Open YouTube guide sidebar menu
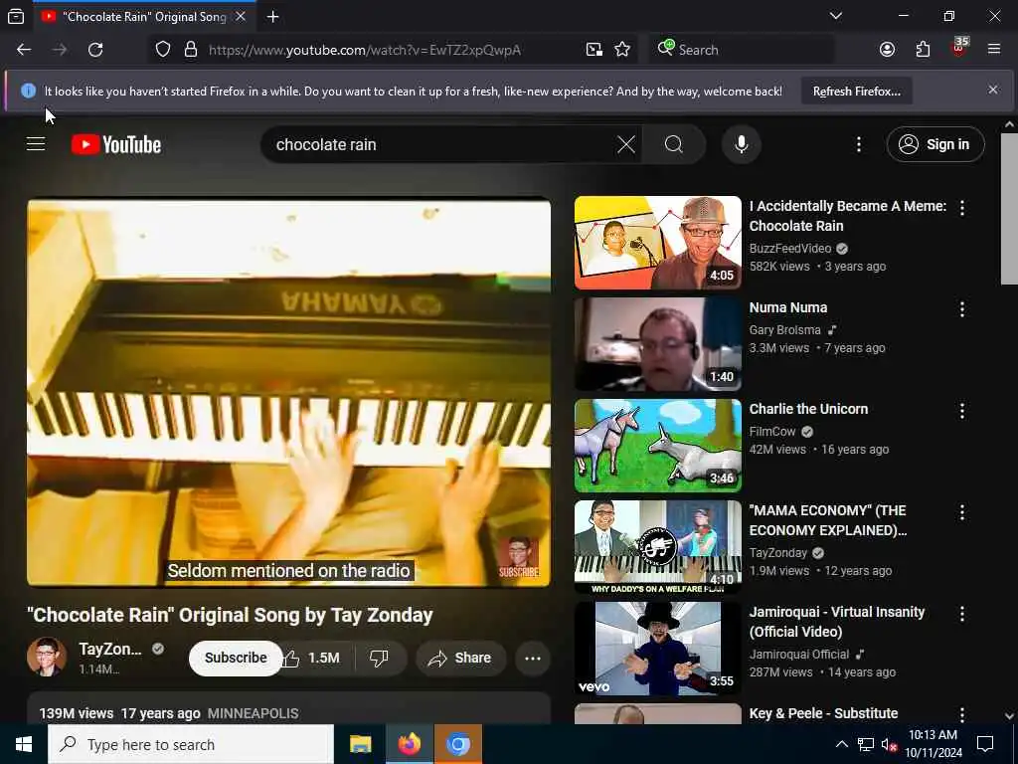 click(x=36, y=144)
